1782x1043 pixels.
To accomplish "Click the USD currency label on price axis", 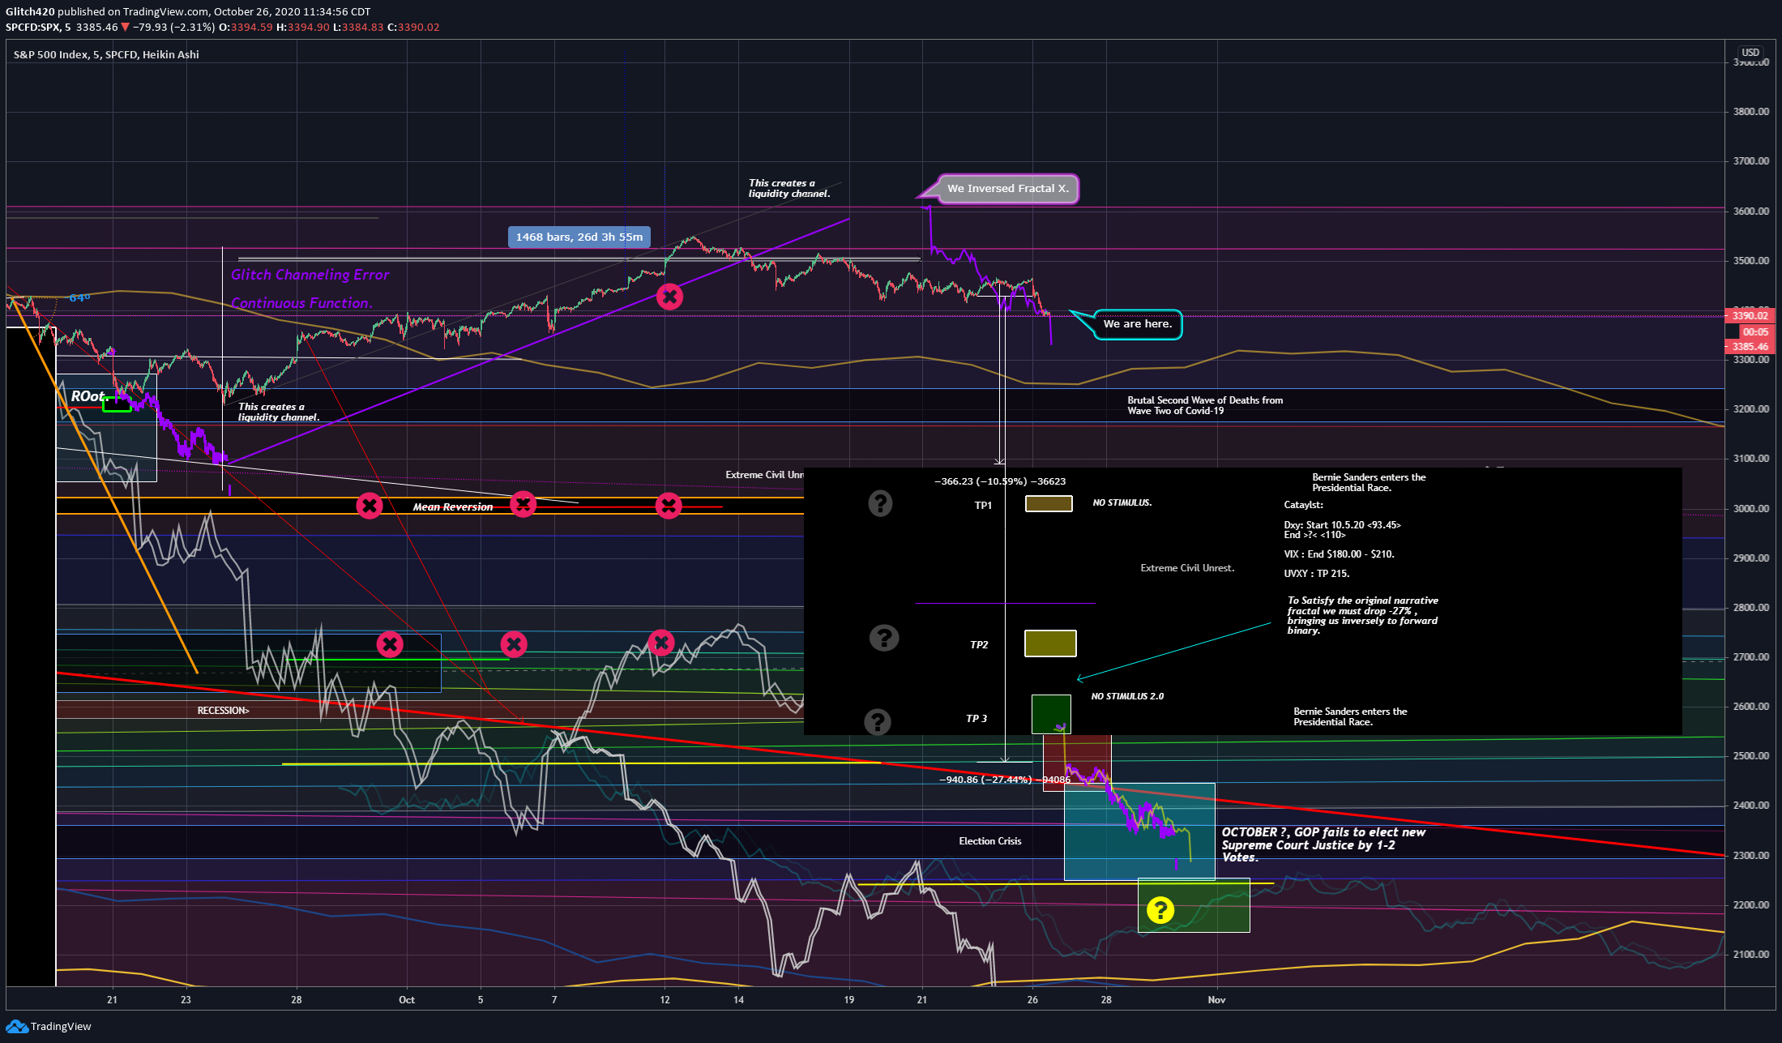I will point(1750,53).
